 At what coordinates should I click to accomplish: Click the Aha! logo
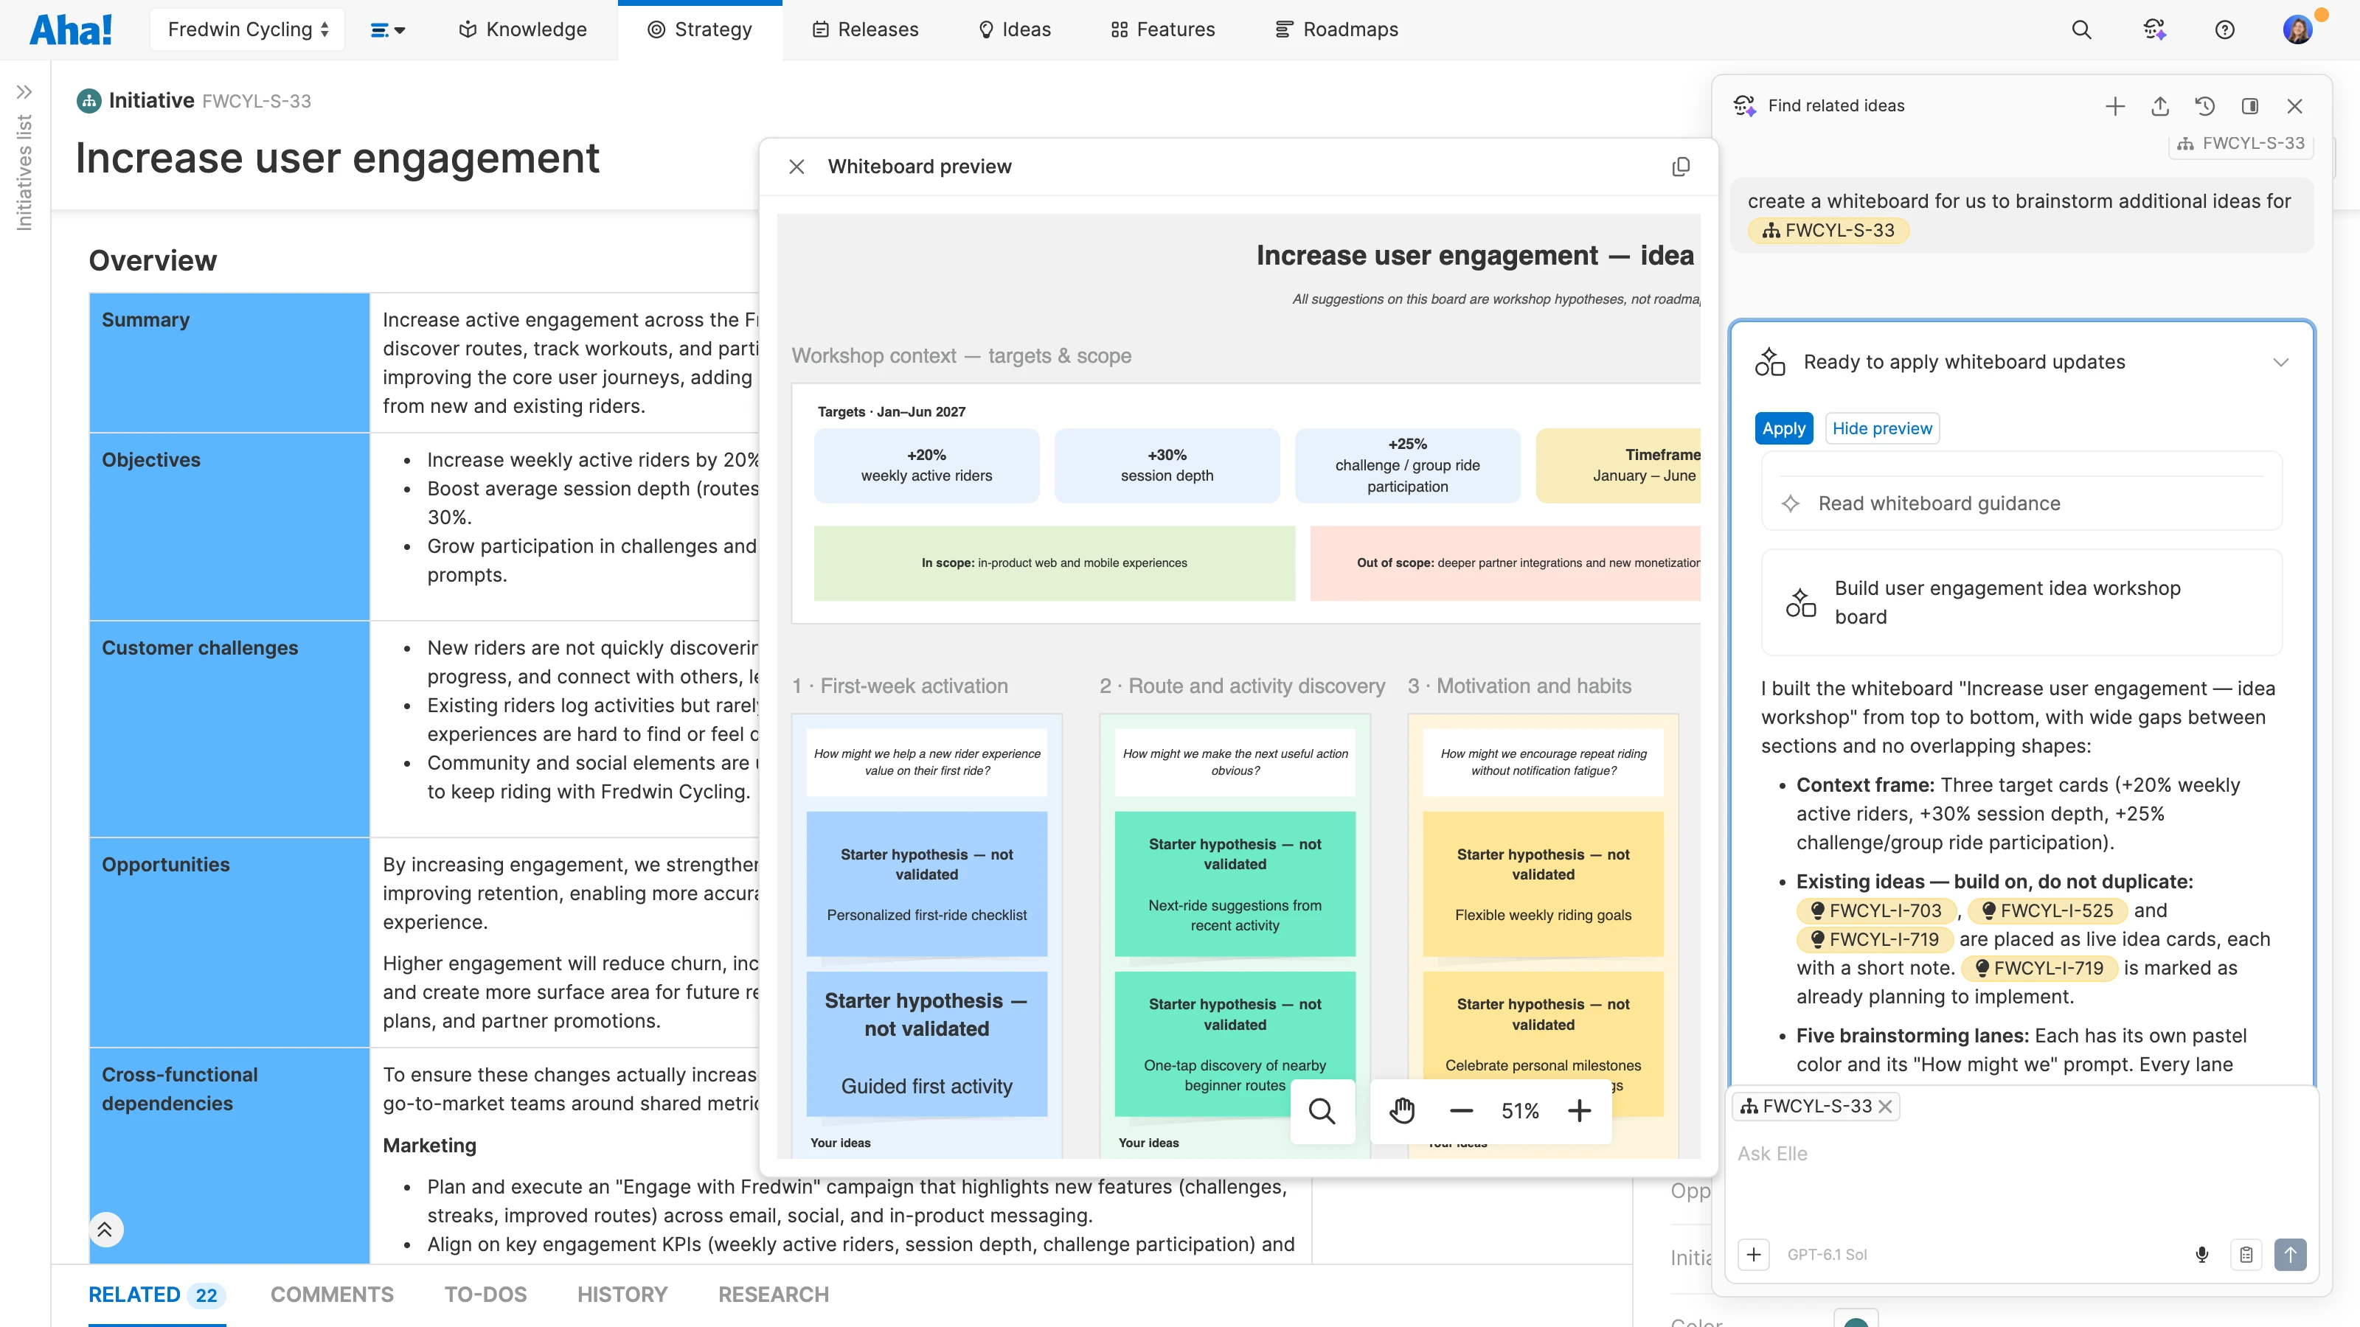tap(72, 29)
